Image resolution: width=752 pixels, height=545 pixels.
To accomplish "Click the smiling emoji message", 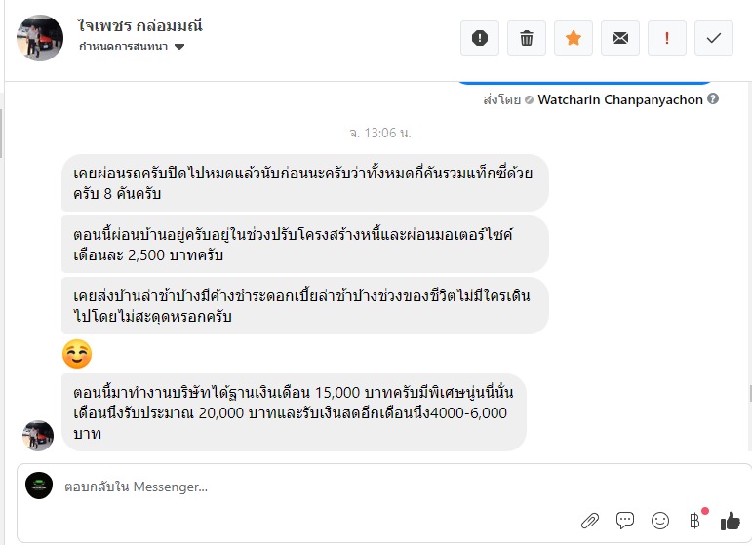I will [x=77, y=354].
